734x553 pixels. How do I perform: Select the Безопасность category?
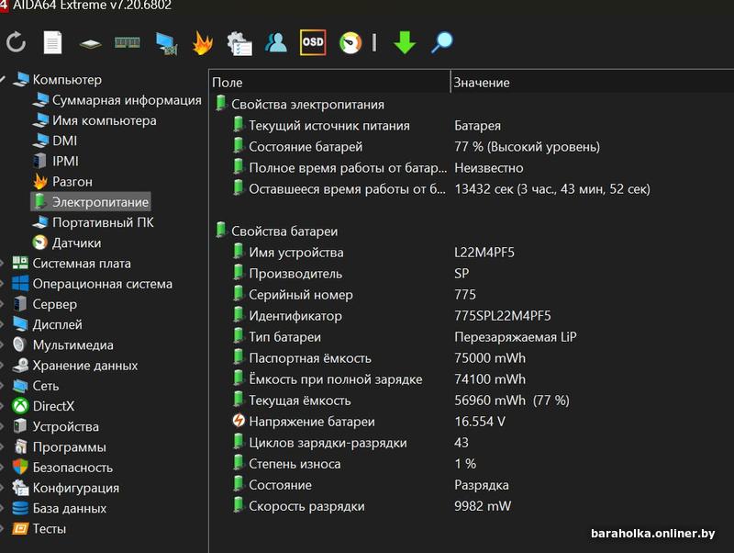pyautogui.click(x=62, y=468)
